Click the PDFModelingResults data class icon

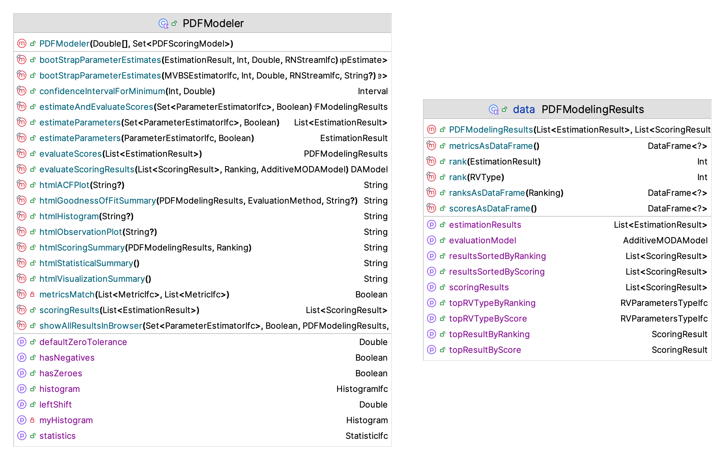pyautogui.click(x=494, y=109)
